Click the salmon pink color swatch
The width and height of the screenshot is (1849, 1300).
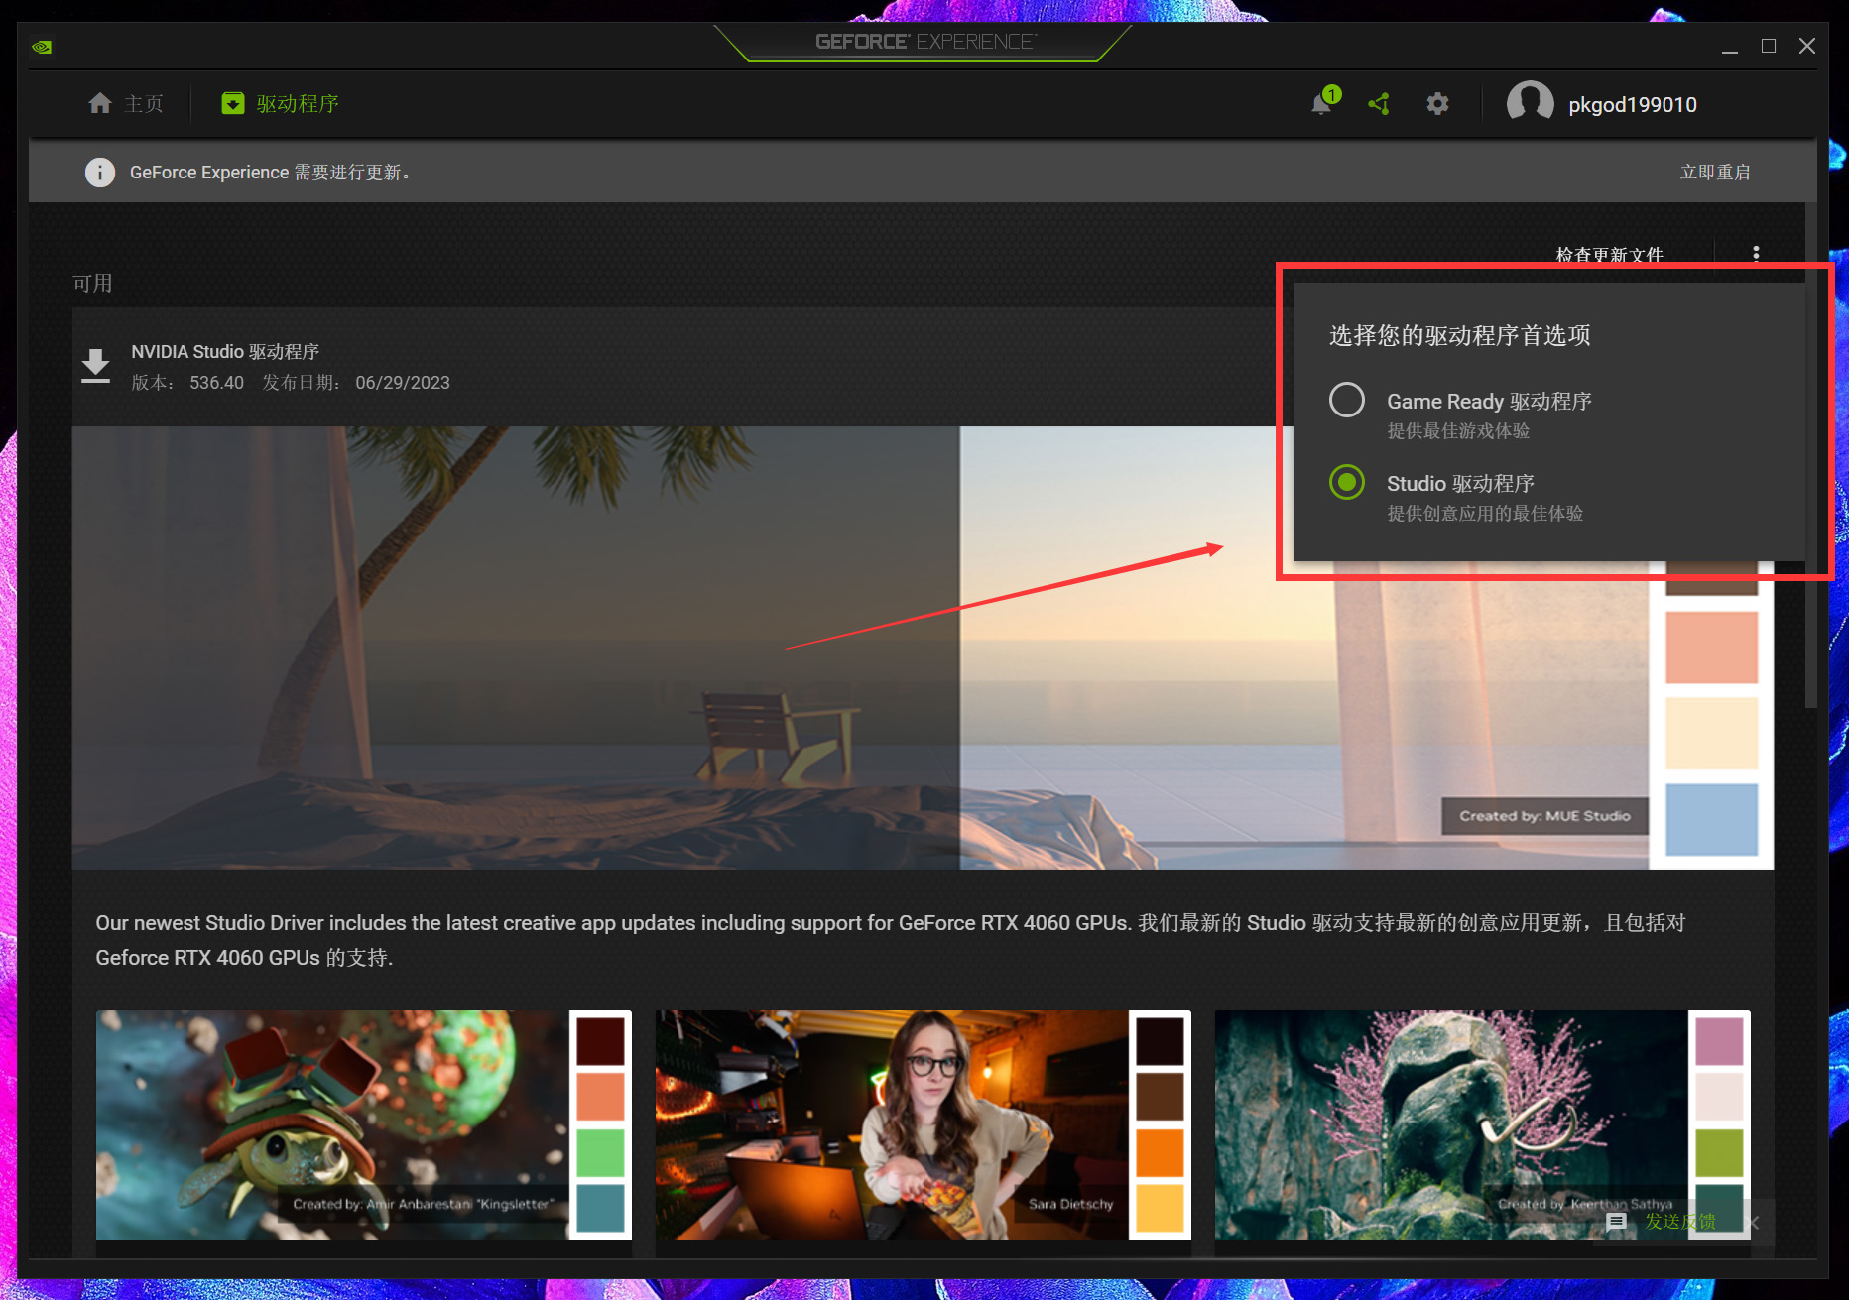(x=1711, y=648)
